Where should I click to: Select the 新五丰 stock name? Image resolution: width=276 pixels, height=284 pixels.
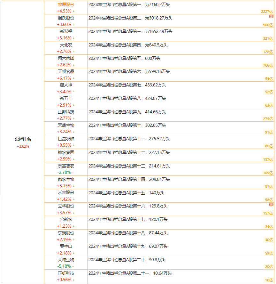point(66,99)
